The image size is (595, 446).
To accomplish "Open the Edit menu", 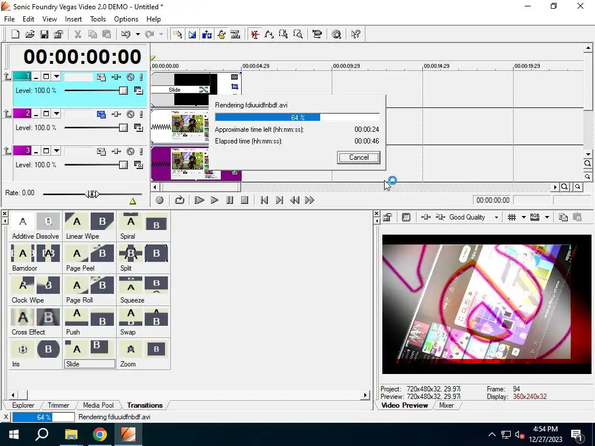I will click(28, 19).
